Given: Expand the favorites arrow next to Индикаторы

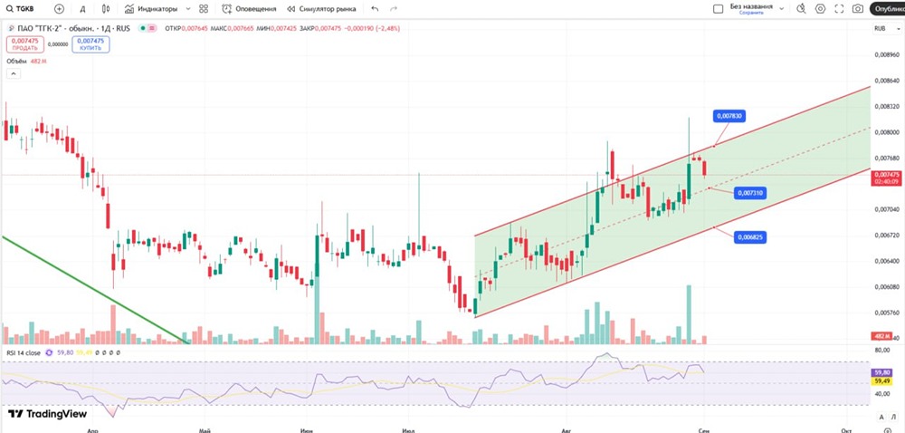Looking at the screenshot, I should 188,9.
